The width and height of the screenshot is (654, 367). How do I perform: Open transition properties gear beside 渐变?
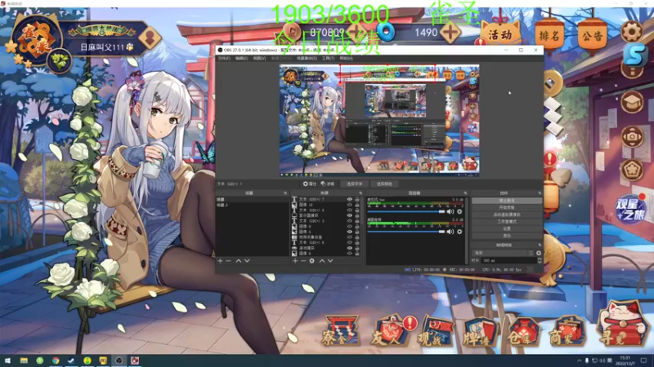(539, 253)
